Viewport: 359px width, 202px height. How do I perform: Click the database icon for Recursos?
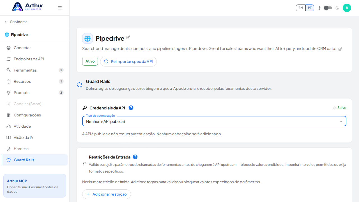coord(9,81)
